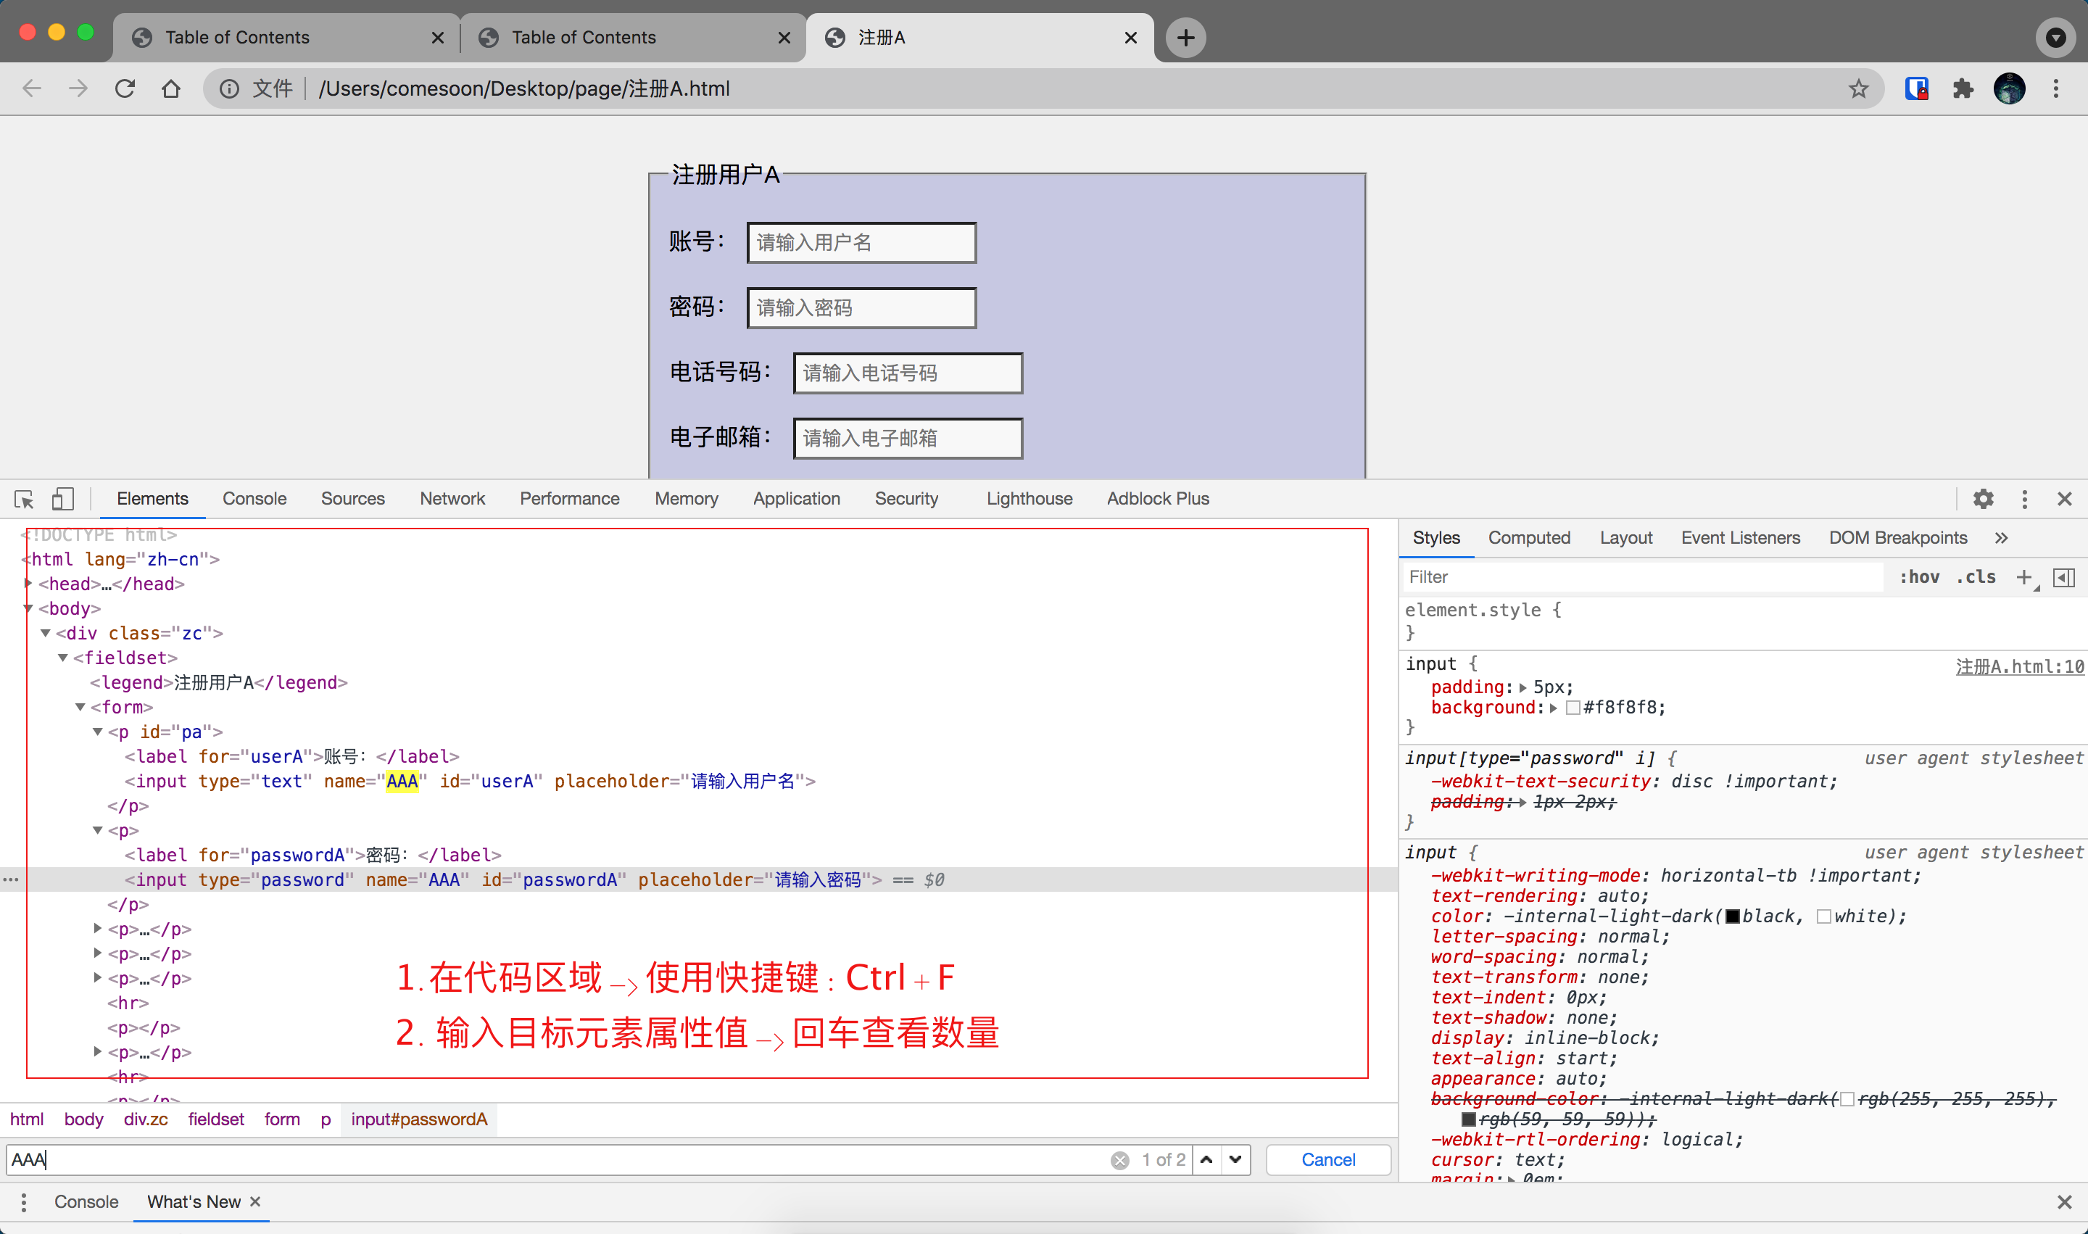Reload the page
Image resolution: width=2088 pixels, height=1234 pixels.
125,89
